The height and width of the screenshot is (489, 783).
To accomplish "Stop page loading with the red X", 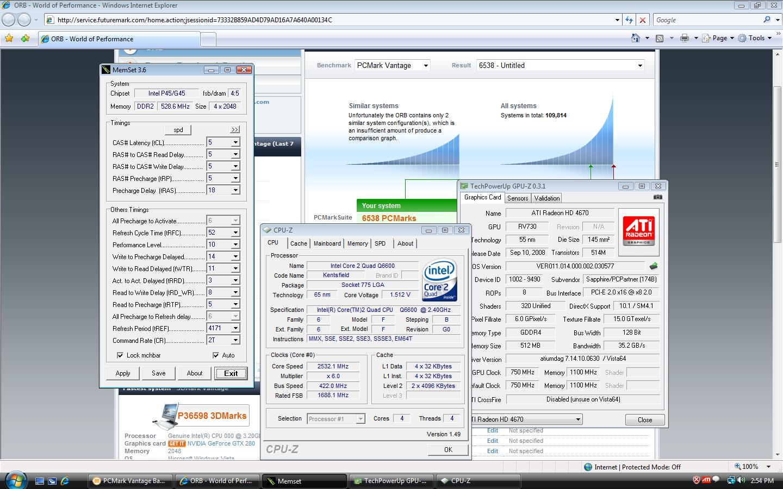I will pos(642,20).
